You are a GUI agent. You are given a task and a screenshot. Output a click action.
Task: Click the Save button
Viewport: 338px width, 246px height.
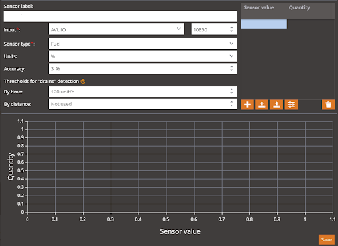(327, 239)
